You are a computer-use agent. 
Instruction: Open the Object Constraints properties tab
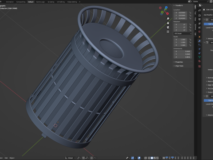(x=199, y=53)
